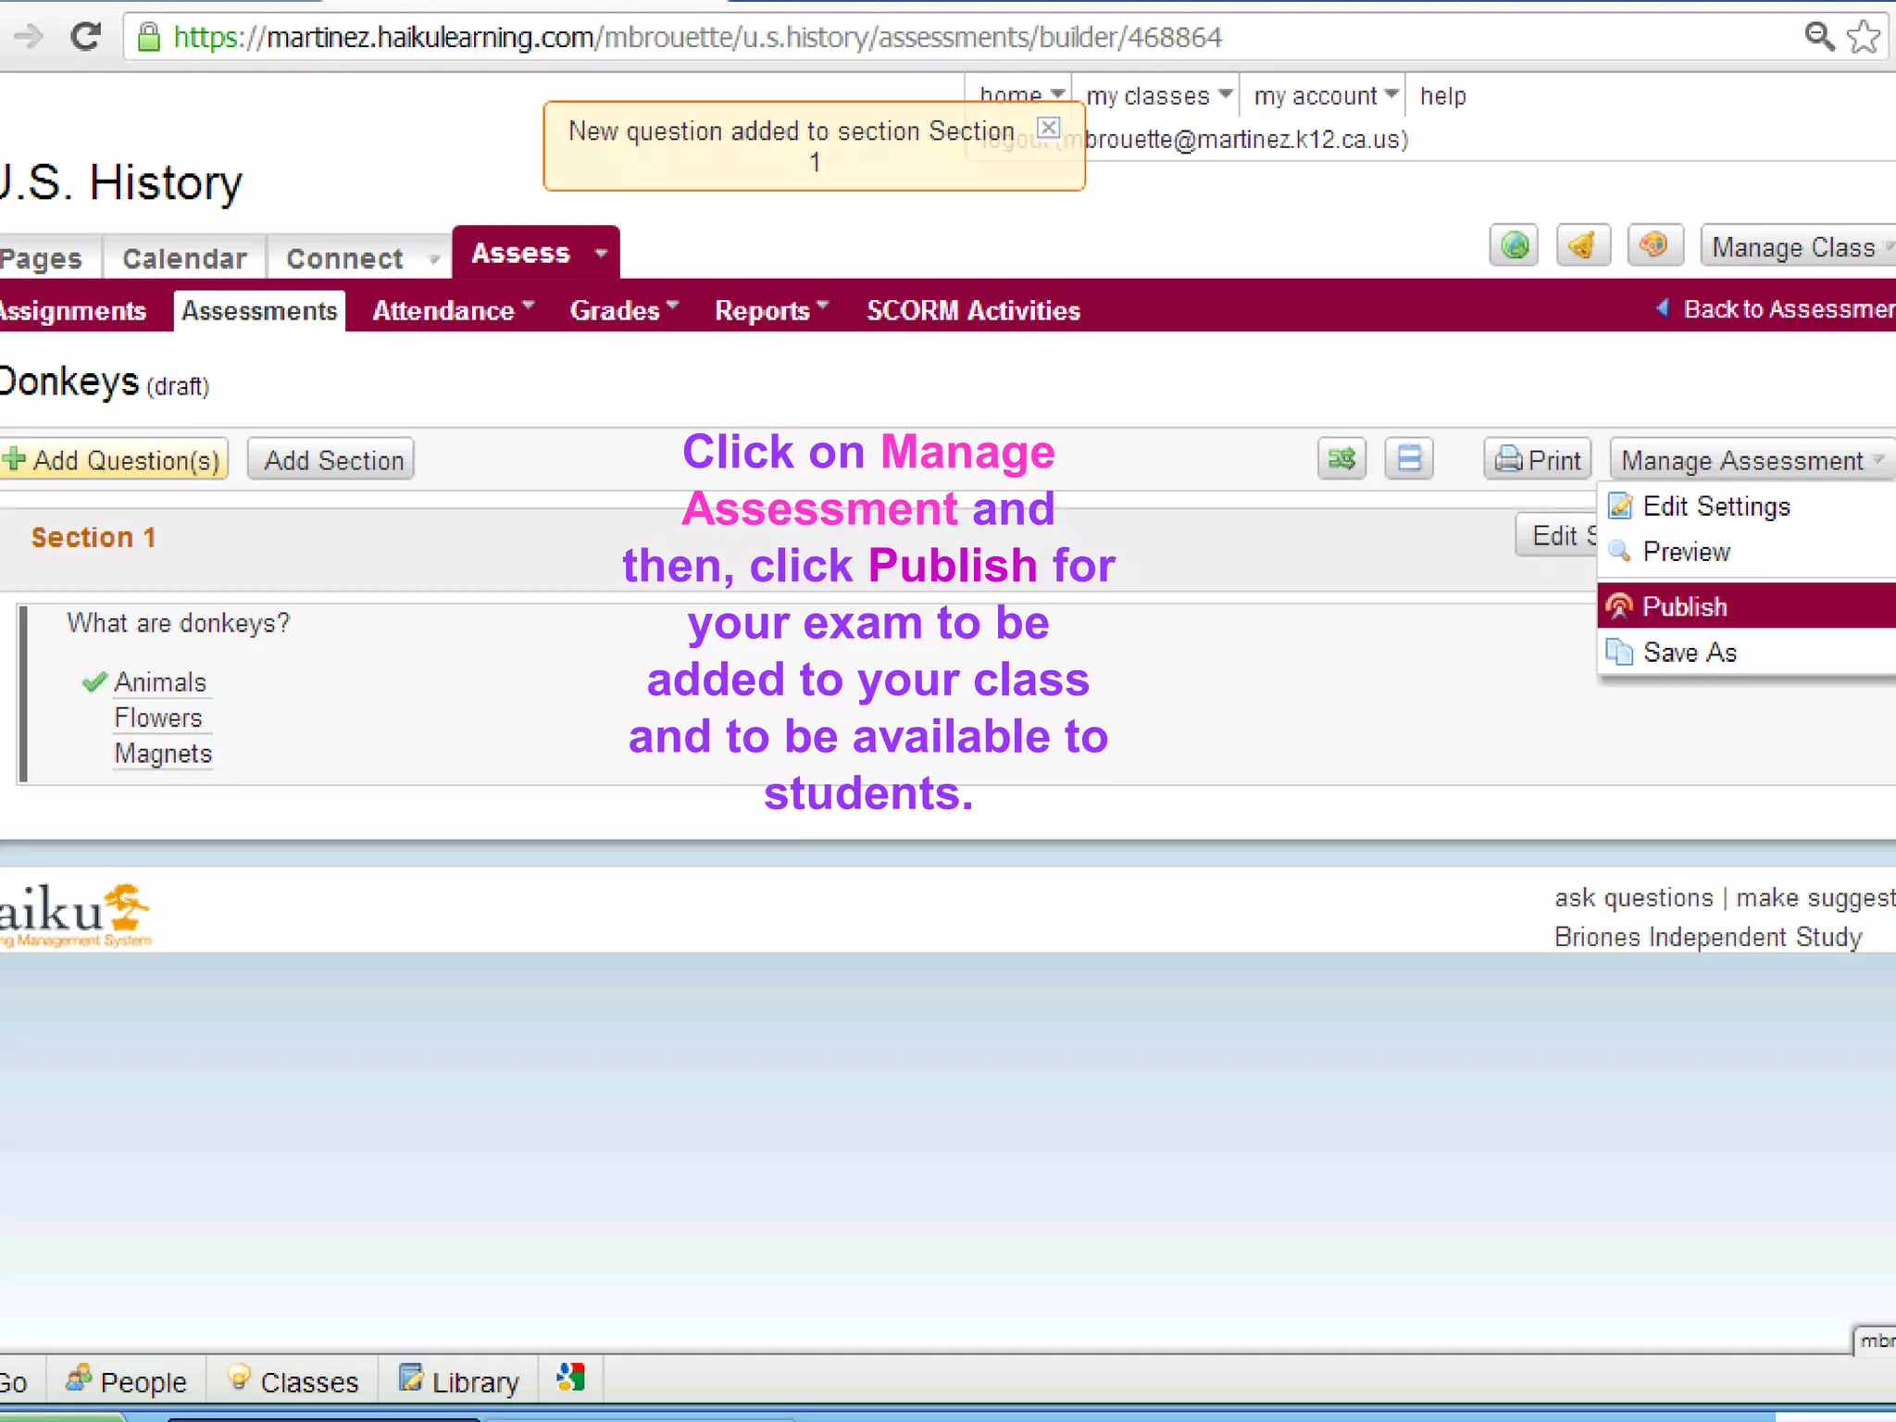Screen dimensions: 1896x1422
Task: Switch to the Calendar tab
Action: (184, 258)
